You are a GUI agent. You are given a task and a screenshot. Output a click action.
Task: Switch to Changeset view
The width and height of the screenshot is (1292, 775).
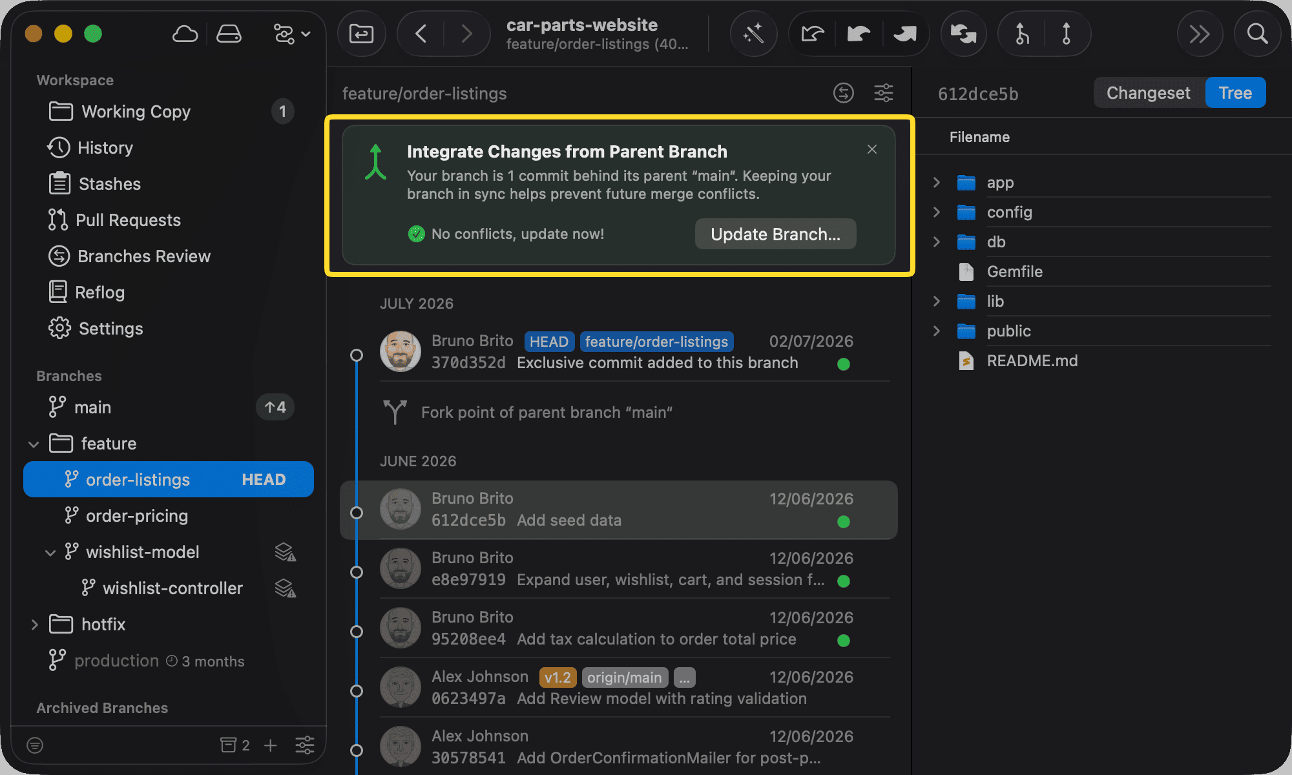[x=1148, y=93]
